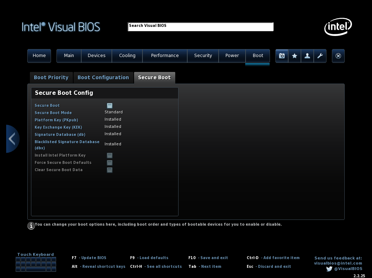
Task: Click Reveal shortcut keys link
Action: pos(104,267)
